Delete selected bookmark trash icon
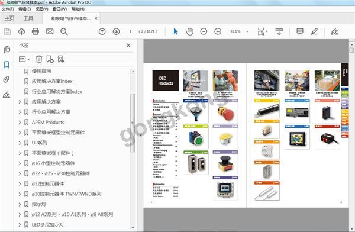This screenshot has width=355, height=232. point(39,59)
